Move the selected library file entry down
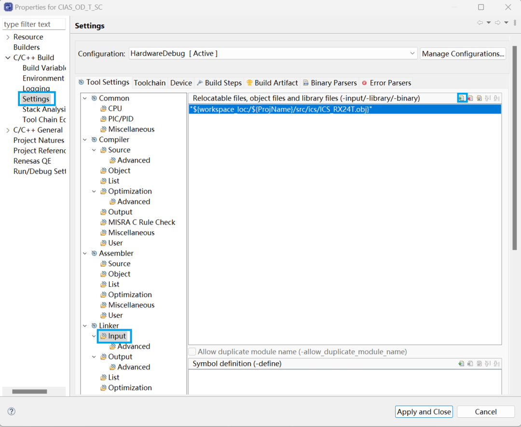The width and height of the screenshot is (521, 427). [x=496, y=98]
